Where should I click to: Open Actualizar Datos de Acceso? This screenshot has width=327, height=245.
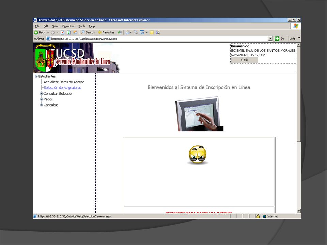(x=64, y=82)
